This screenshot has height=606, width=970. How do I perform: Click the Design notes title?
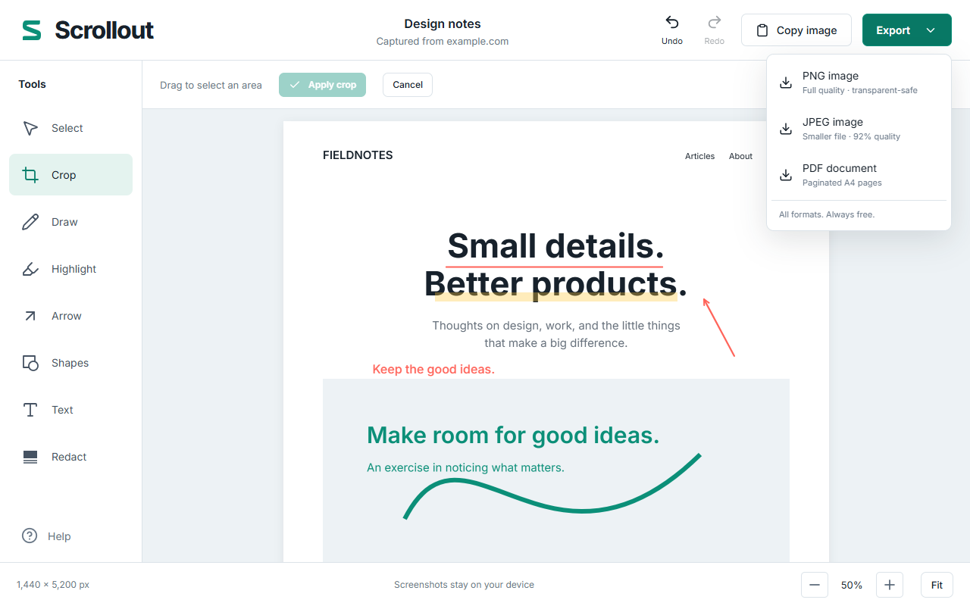click(x=443, y=23)
